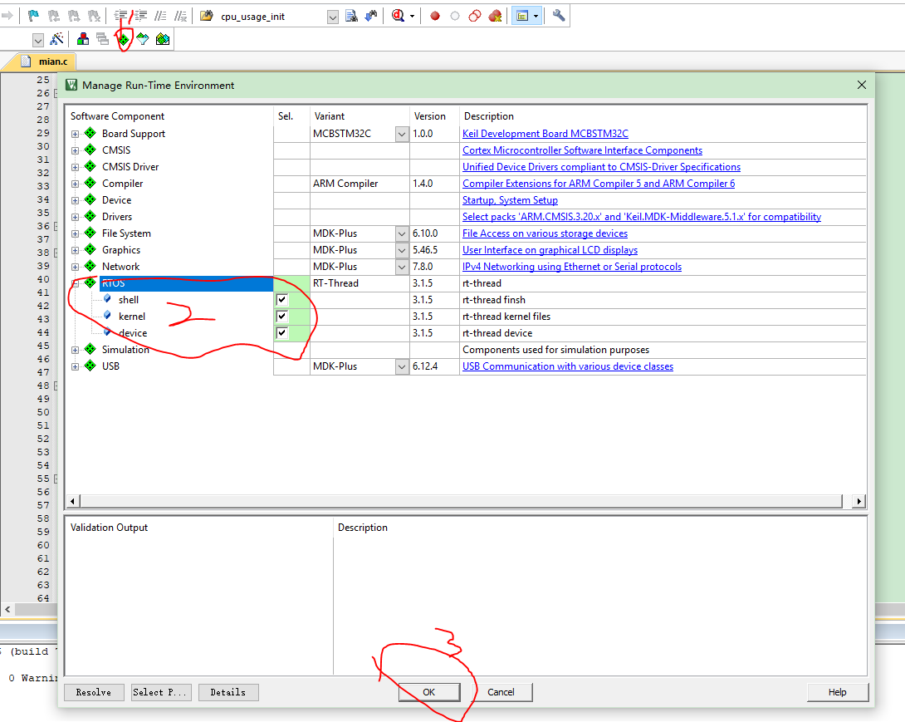
Task: Click the select software packs icon
Action: tap(143, 39)
